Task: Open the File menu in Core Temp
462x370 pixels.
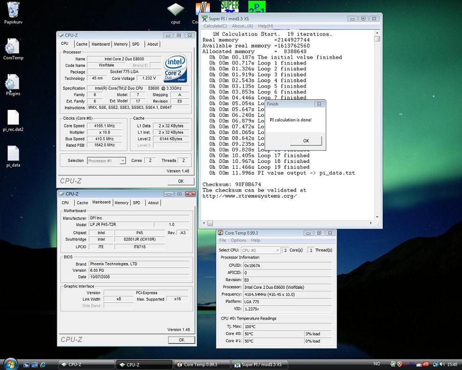Action: (223, 240)
